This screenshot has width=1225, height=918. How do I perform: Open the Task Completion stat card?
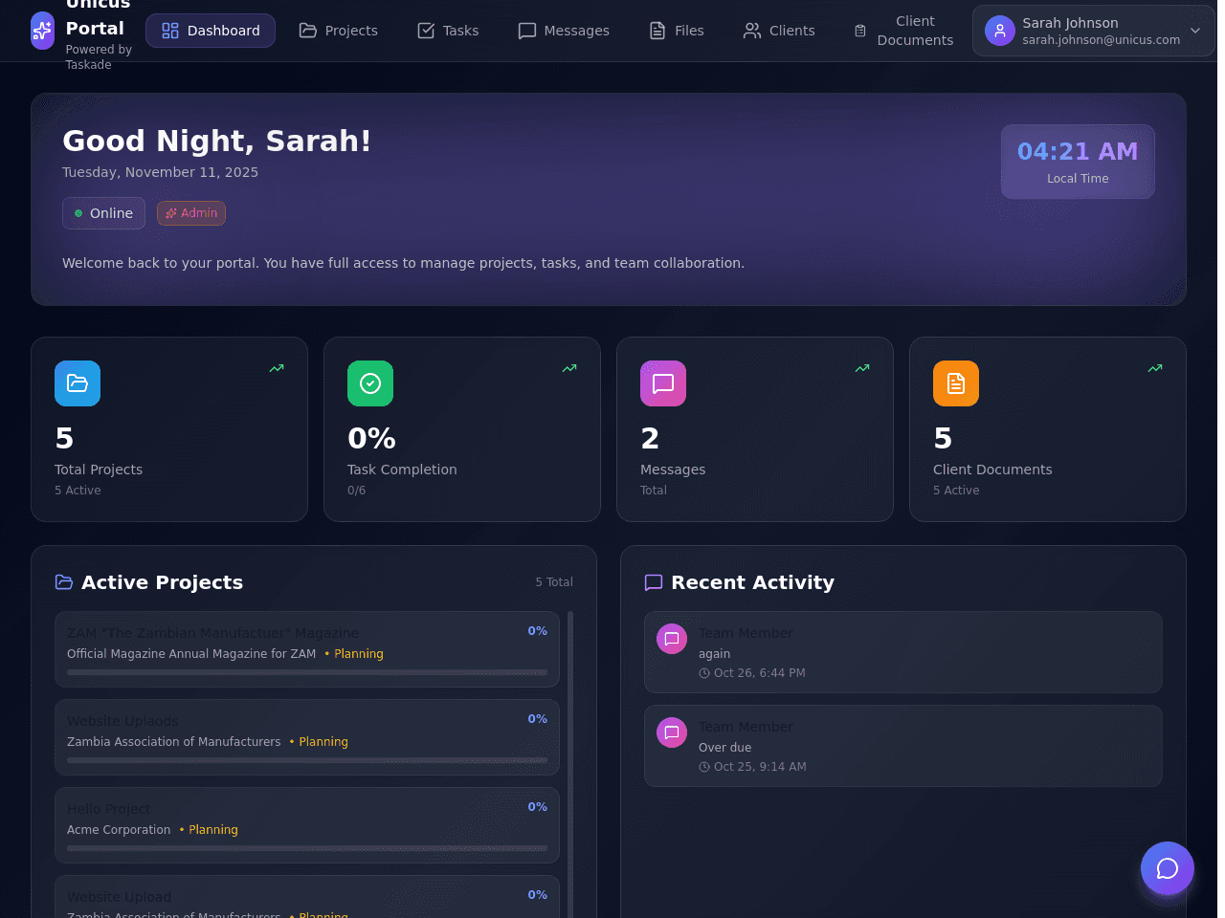coord(462,429)
